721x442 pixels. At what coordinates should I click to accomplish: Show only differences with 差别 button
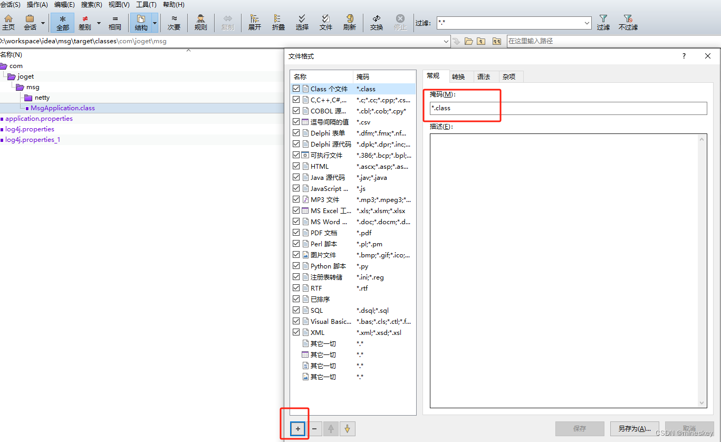pos(84,23)
